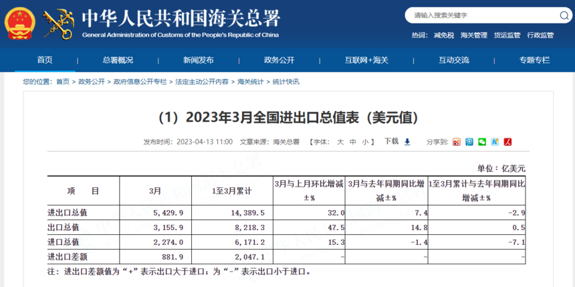Set font size to 大
The image size is (575, 287).
click(340, 142)
